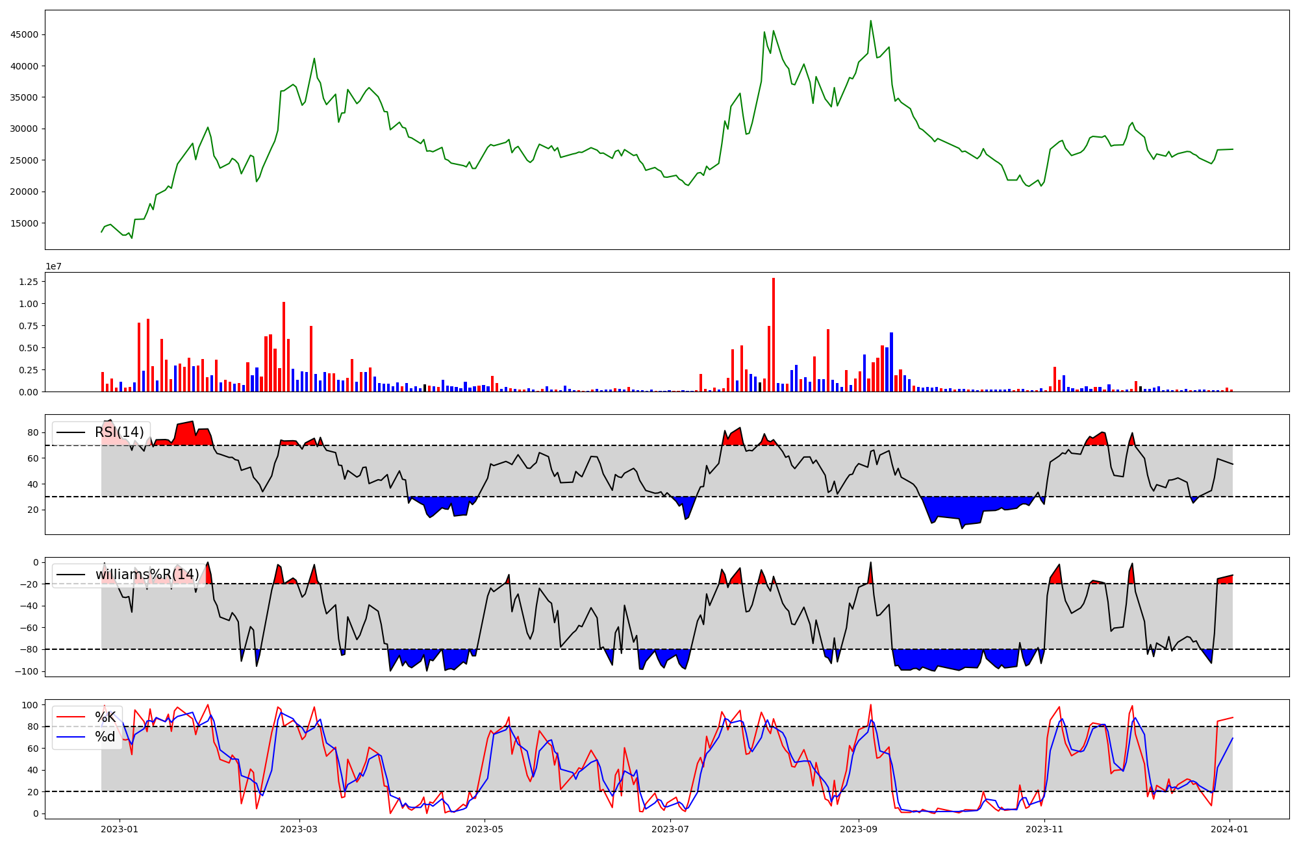Click the 45000 price axis tick label

[x=24, y=34]
